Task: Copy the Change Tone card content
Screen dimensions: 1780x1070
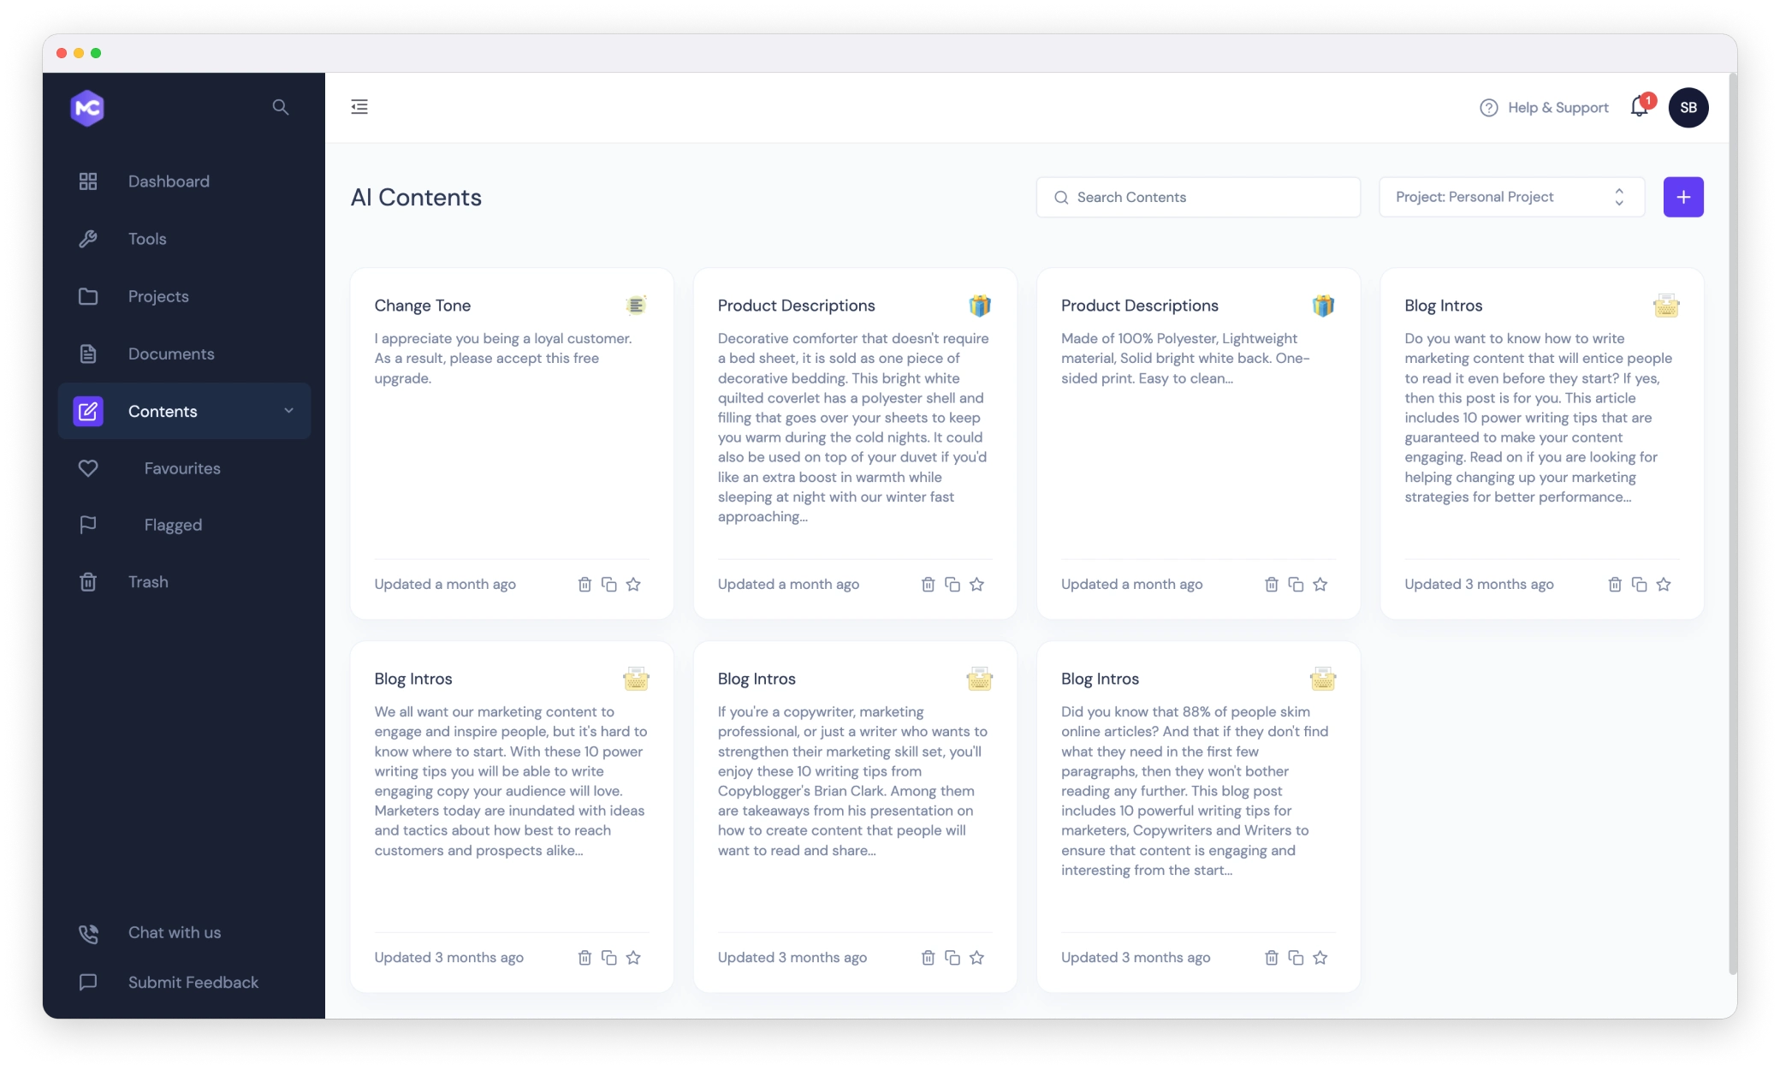Action: tap(609, 585)
